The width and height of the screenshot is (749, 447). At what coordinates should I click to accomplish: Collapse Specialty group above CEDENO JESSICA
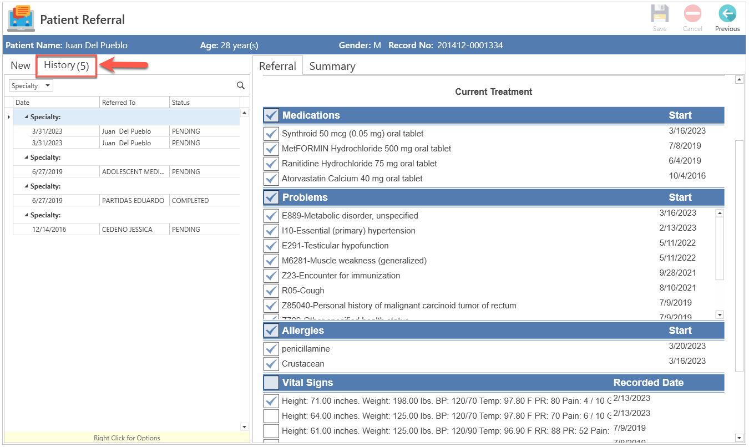pos(26,215)
